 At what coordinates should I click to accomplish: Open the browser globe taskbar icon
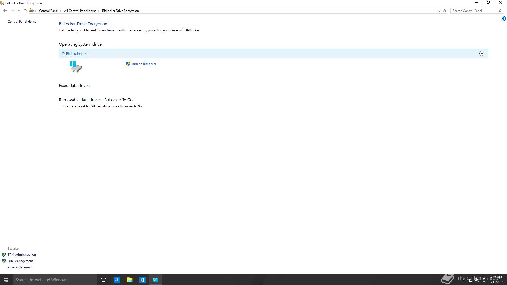pyautogui.click(x=116, y=280)
